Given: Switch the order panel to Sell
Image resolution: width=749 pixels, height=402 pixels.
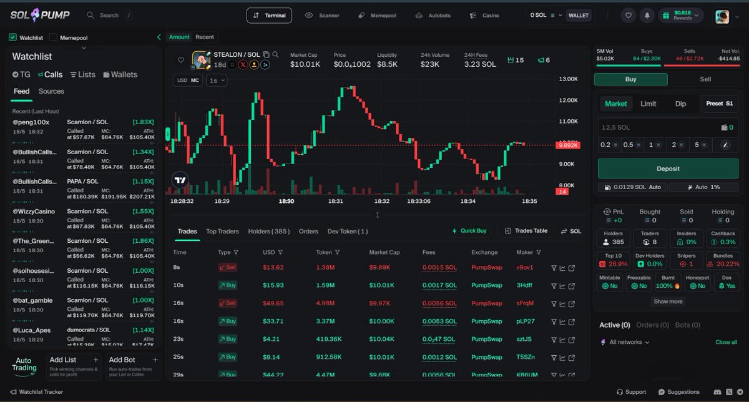Looking at the screenshot, I should [705, 79].
